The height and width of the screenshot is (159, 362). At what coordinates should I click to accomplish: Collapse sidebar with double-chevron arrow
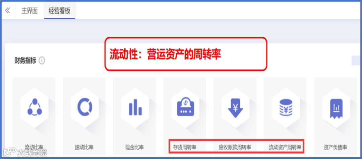click(x=8, y=11)
